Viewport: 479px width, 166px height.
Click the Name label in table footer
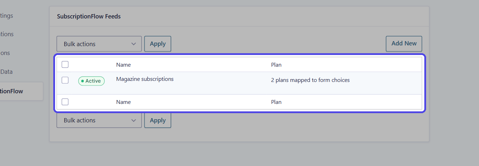coord(123,102)
